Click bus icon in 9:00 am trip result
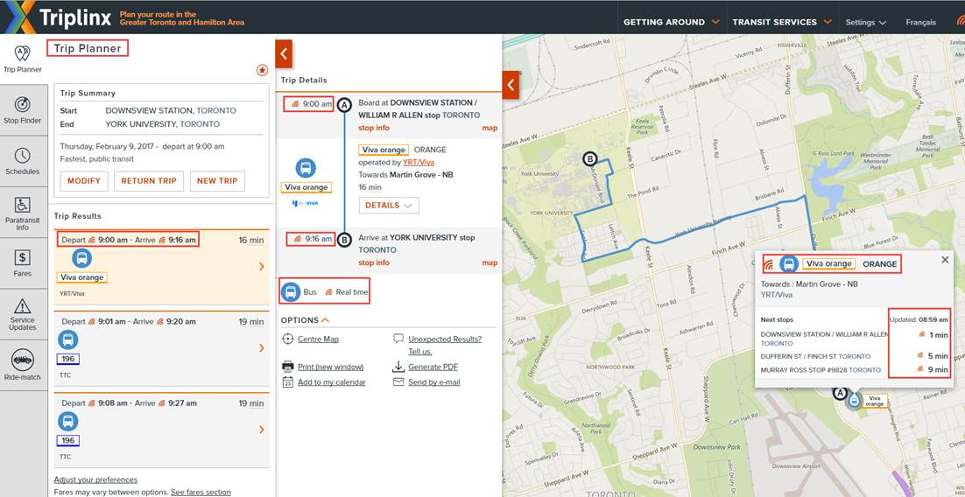Screen dimensions: 965x497 pos(81,258)
